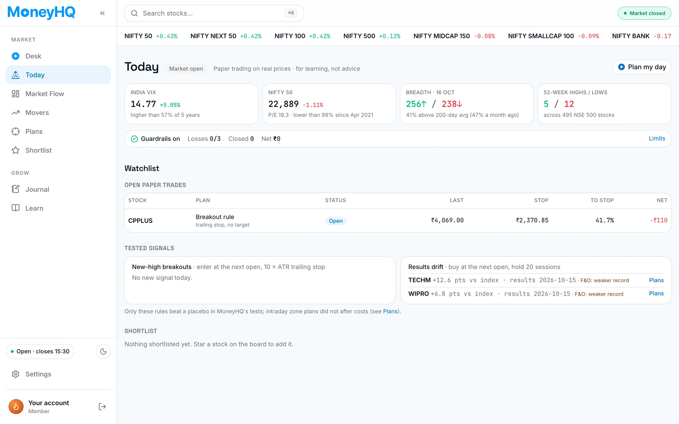Click the Market closed status pill
Viewport: 679px width, 424px height.
644,13
